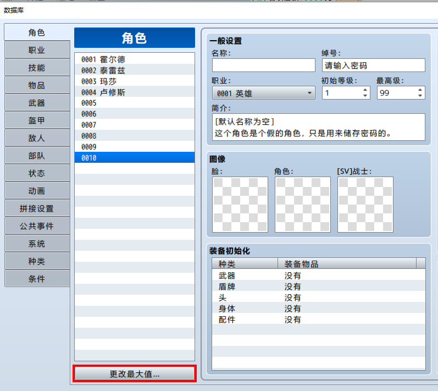Select empty actor slot 0005
Image resolution: width=438 pixels, height=391 pixels.
[x=134, y=103]
